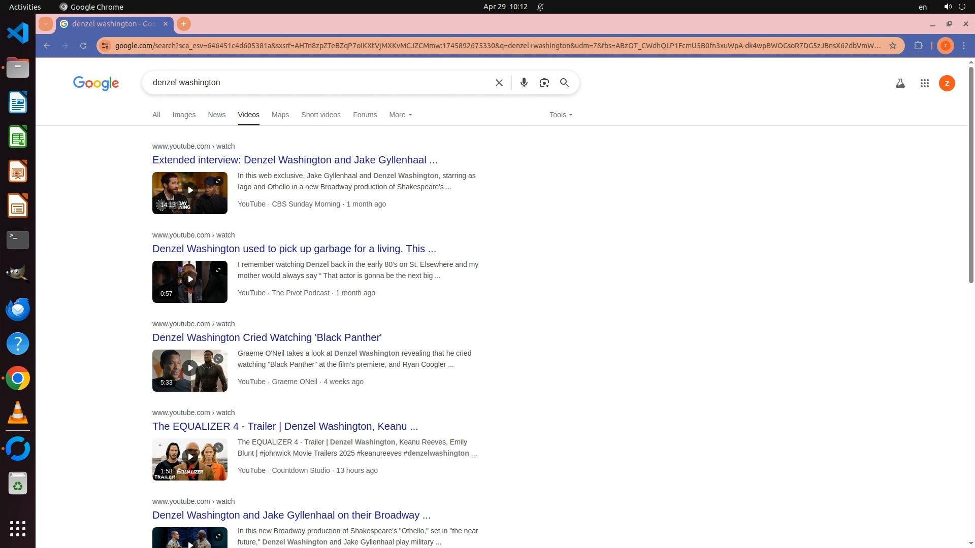Viewport: 975px width, 548px height.
Task: Open The EQUALIZER 4 Trailer link
Action: pyautogui.click(x=285, y=426)
